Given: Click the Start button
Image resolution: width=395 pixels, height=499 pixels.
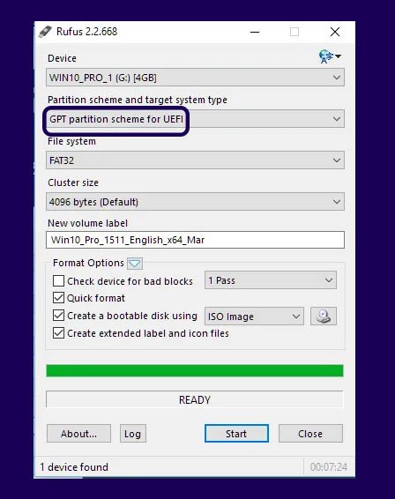Looking at the screenshot, I should point(236,434).
